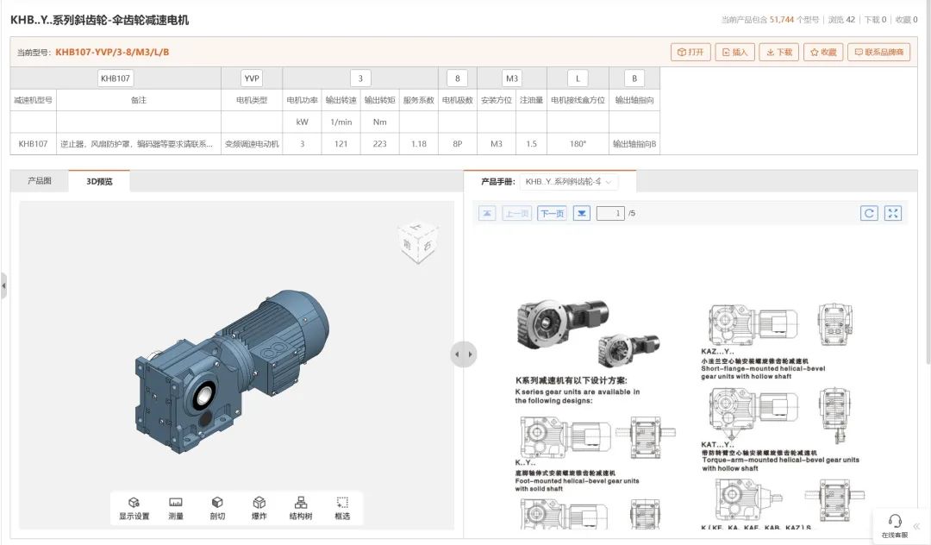
Task: Activate the Section cut (剖切) tool
Action: point(217,509)
